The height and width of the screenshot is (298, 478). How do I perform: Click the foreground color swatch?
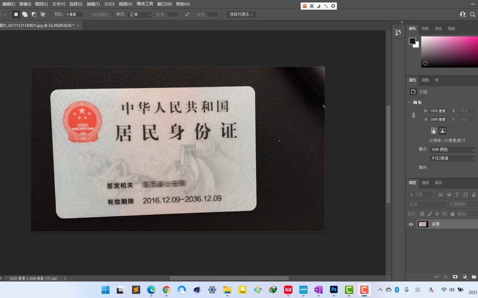tap(412, 41)
